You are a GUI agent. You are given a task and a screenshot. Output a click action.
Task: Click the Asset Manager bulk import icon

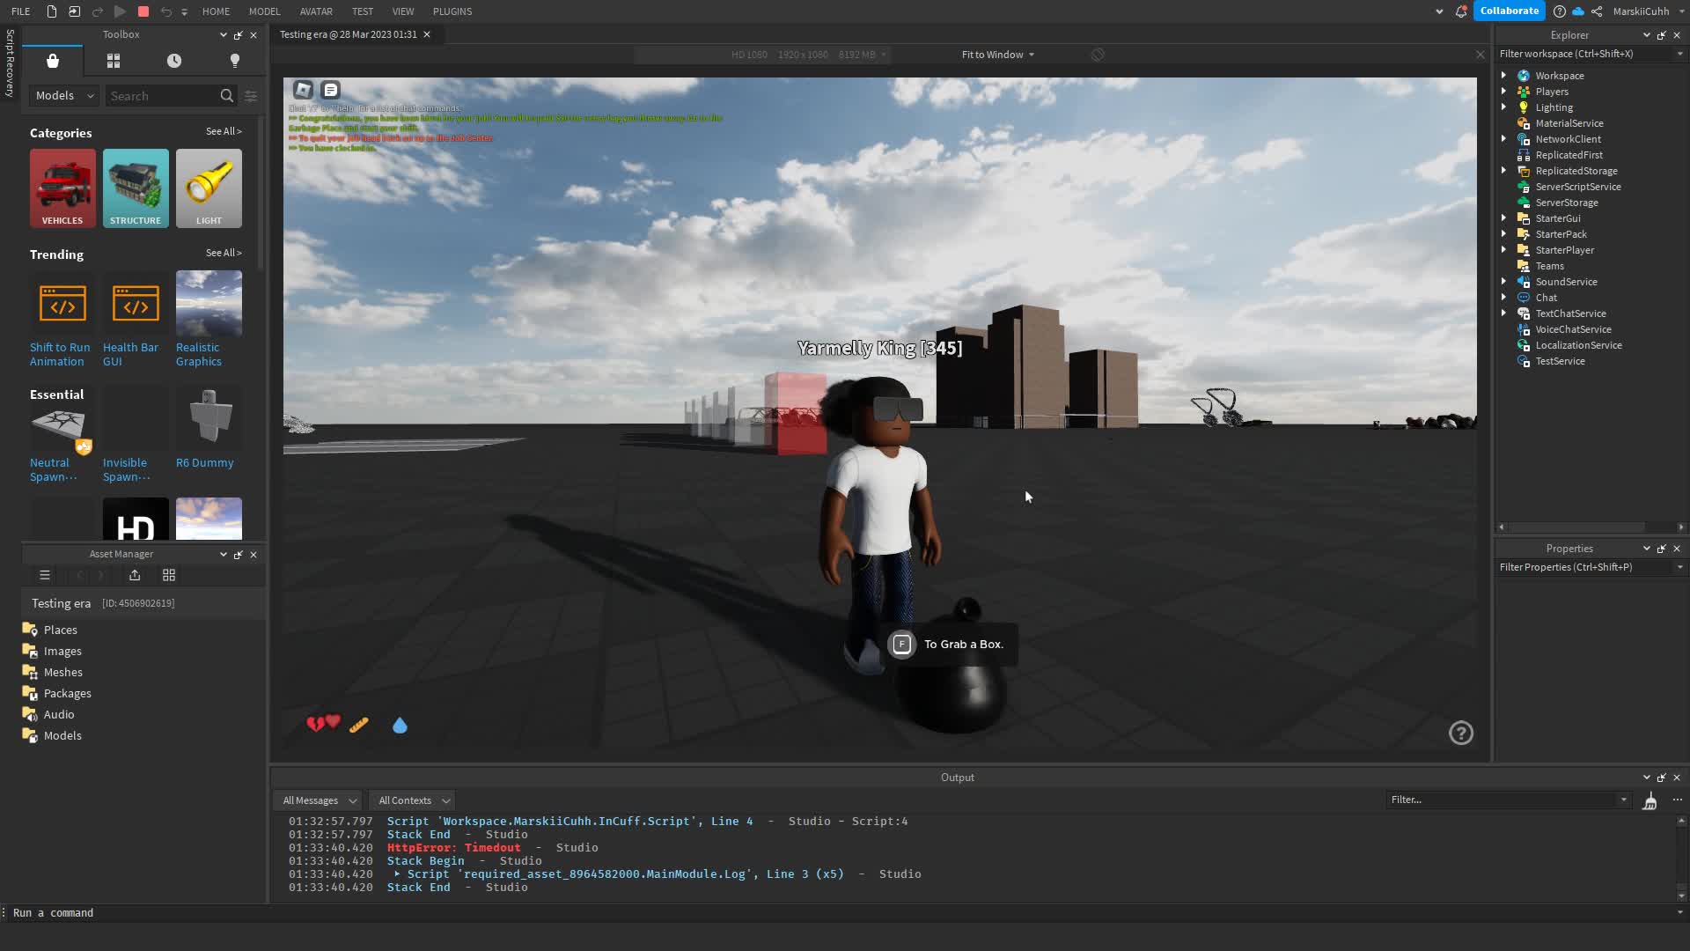pyautogui.click(x=135, y=575)
